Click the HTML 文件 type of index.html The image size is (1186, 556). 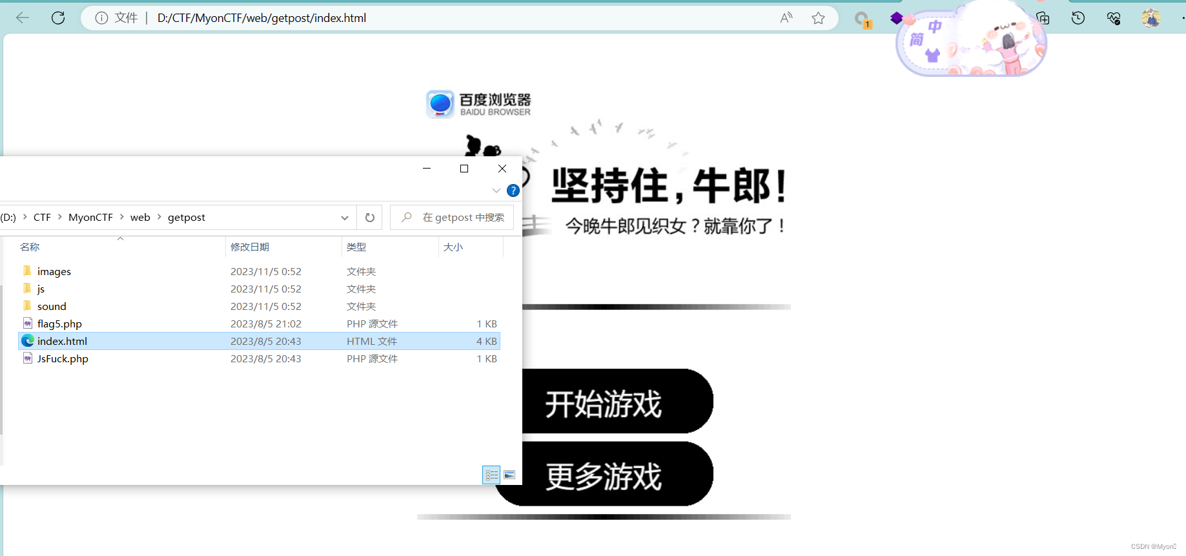pyautogui.click(x=372, y=341)
